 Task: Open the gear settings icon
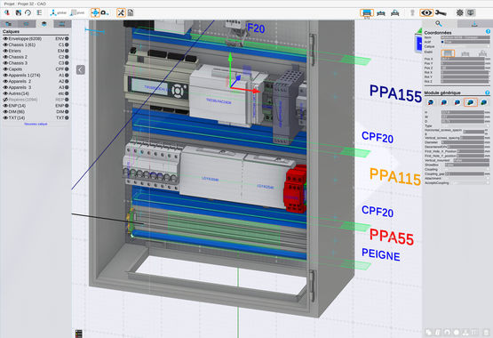click(459, 13)
